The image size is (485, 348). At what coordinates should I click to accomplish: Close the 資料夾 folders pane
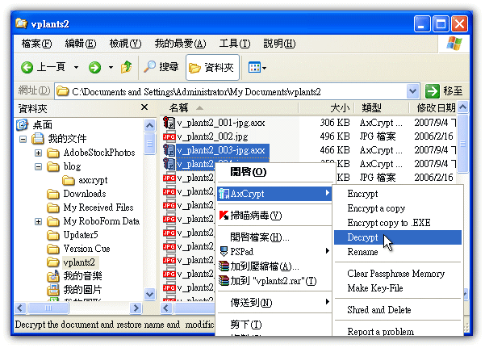coord(144,107)
